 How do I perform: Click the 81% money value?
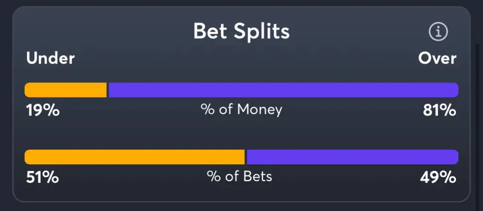440,110
